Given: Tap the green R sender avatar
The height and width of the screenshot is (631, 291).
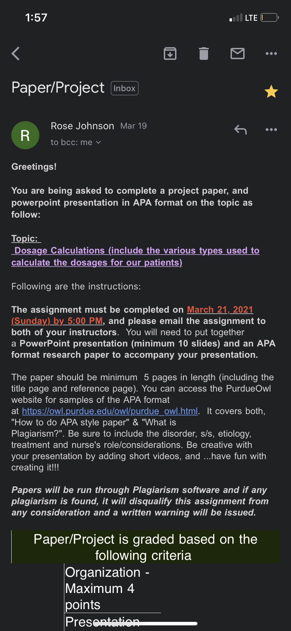Looking at the screenshot, I should click(25, 135).
